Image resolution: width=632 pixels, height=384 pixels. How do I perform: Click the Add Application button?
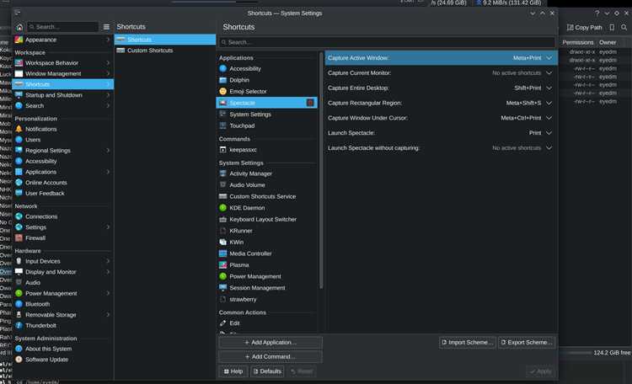coord(270,343)
